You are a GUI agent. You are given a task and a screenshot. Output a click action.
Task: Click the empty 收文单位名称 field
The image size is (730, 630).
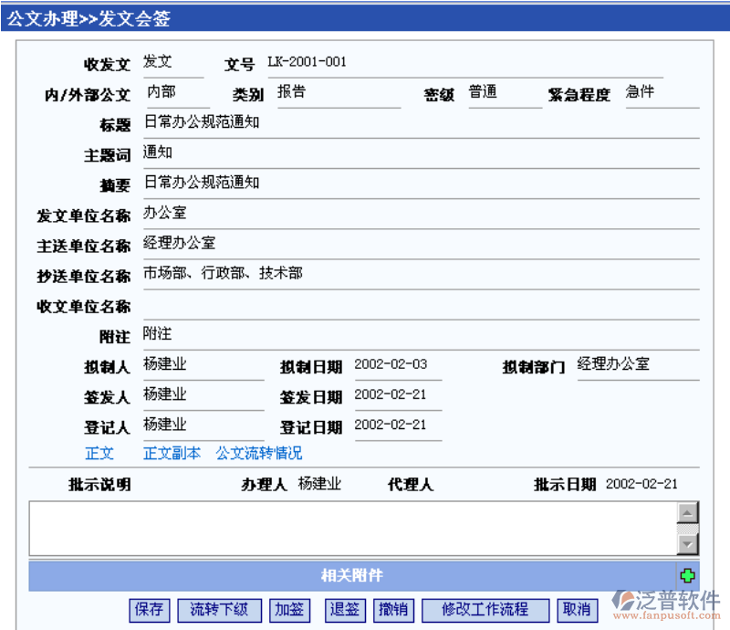pos(420,305)
